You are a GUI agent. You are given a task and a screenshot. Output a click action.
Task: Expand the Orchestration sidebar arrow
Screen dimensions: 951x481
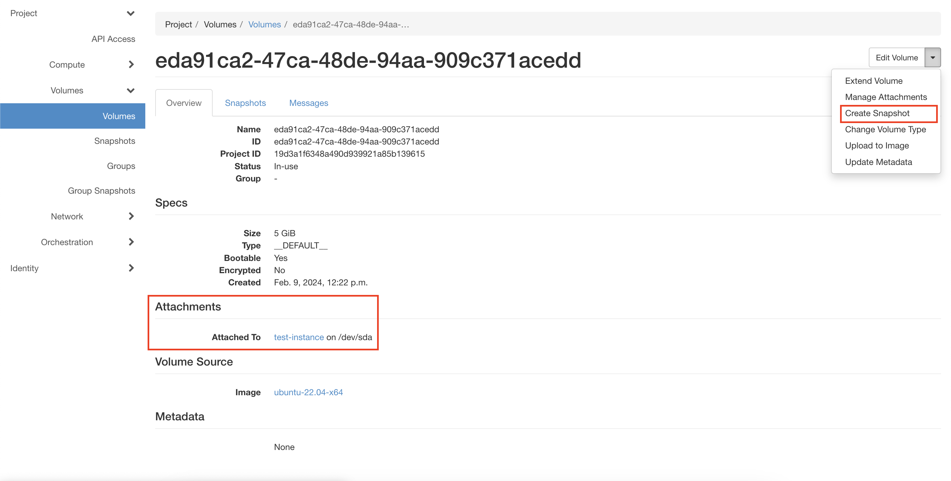tap(131, 242)
